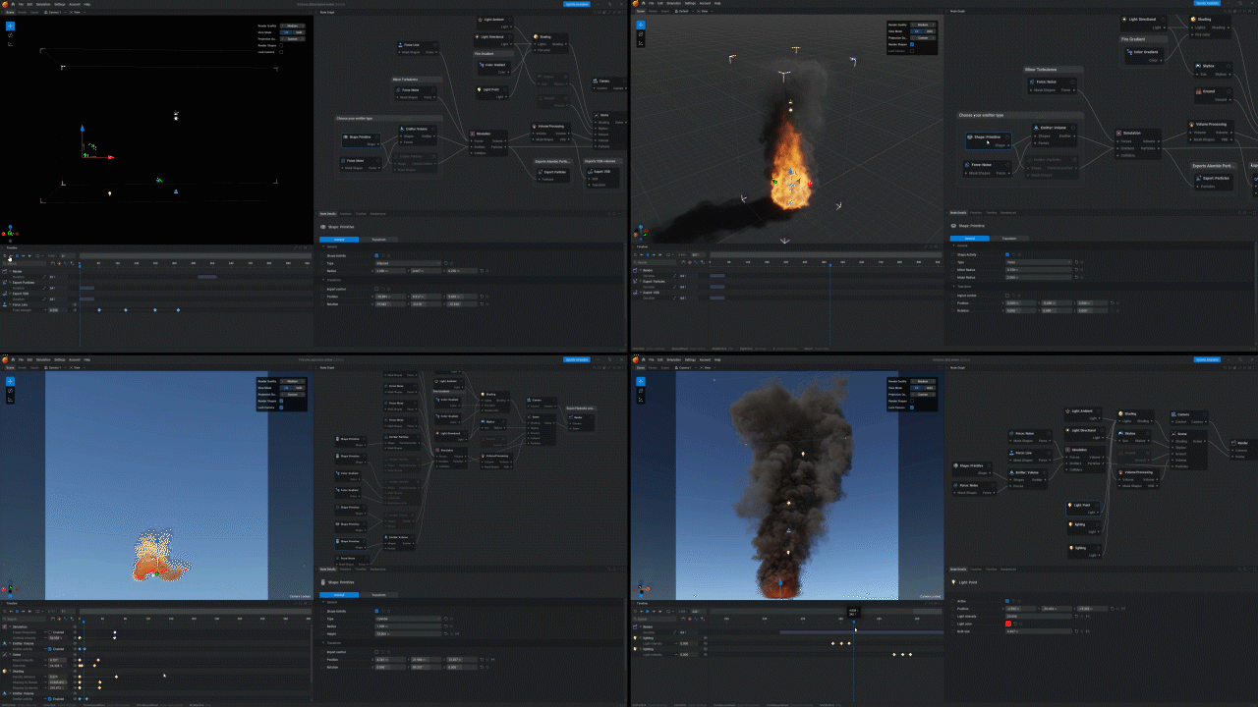The height and width of the screenshot is (707, 1258).
Task: Open the Type dropdown in the fire-on-grid window
Action: coord(1040,262)
